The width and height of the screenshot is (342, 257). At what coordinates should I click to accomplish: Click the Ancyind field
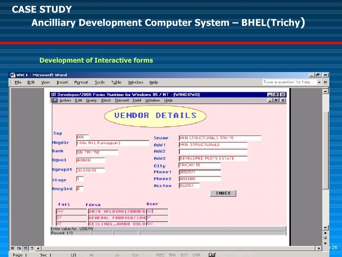[x=79, y=189]
